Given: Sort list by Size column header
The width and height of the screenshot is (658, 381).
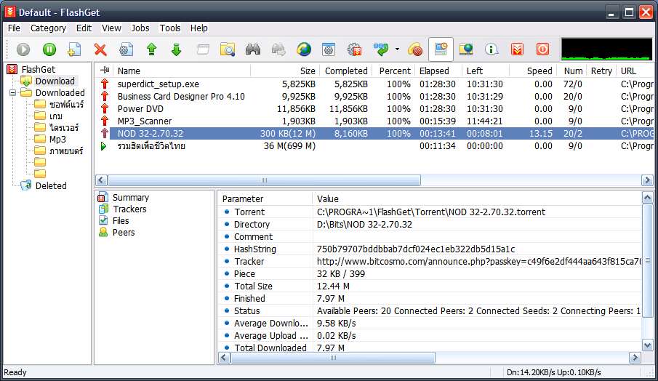Looking at the screenshot, I should 285,71.
